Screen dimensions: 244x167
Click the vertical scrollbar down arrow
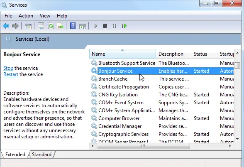pyautogui.click(x=237, y=139)
